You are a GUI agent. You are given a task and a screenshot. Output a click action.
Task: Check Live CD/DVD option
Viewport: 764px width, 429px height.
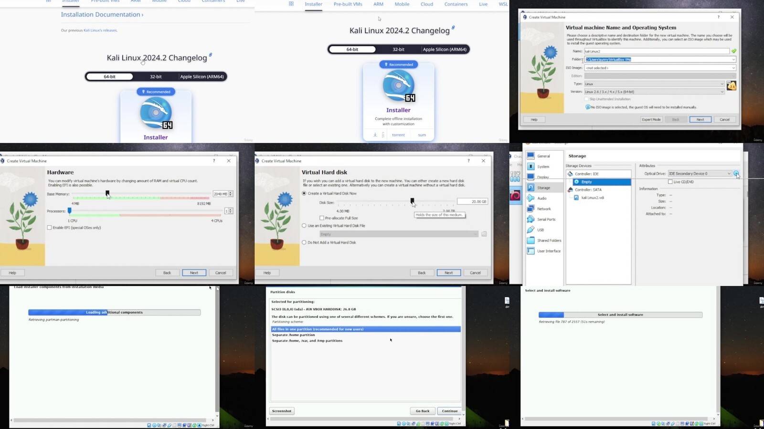pyautogui.click(x=670, y=182)
